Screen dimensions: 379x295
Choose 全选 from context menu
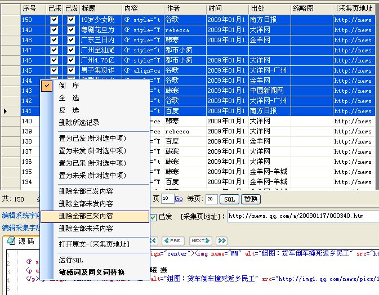pyautogui.click(x=95, y=98)
